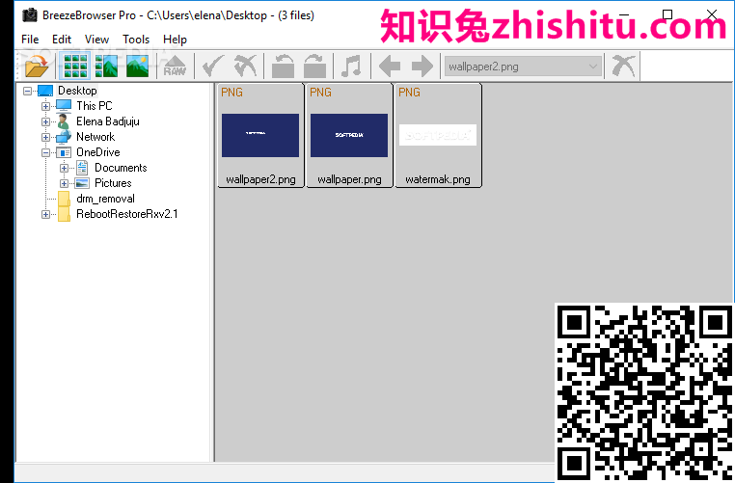Screen dimensions: 735x483
Task: Select Documents folder in tree
Action: (x=121, y=168)
